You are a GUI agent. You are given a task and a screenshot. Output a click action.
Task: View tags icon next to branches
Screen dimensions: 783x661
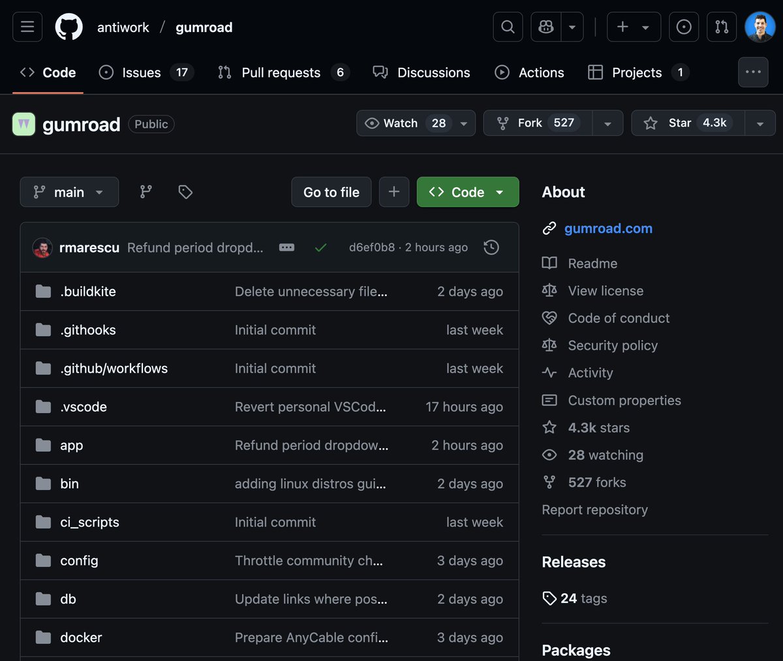click(x=185, y=192)
